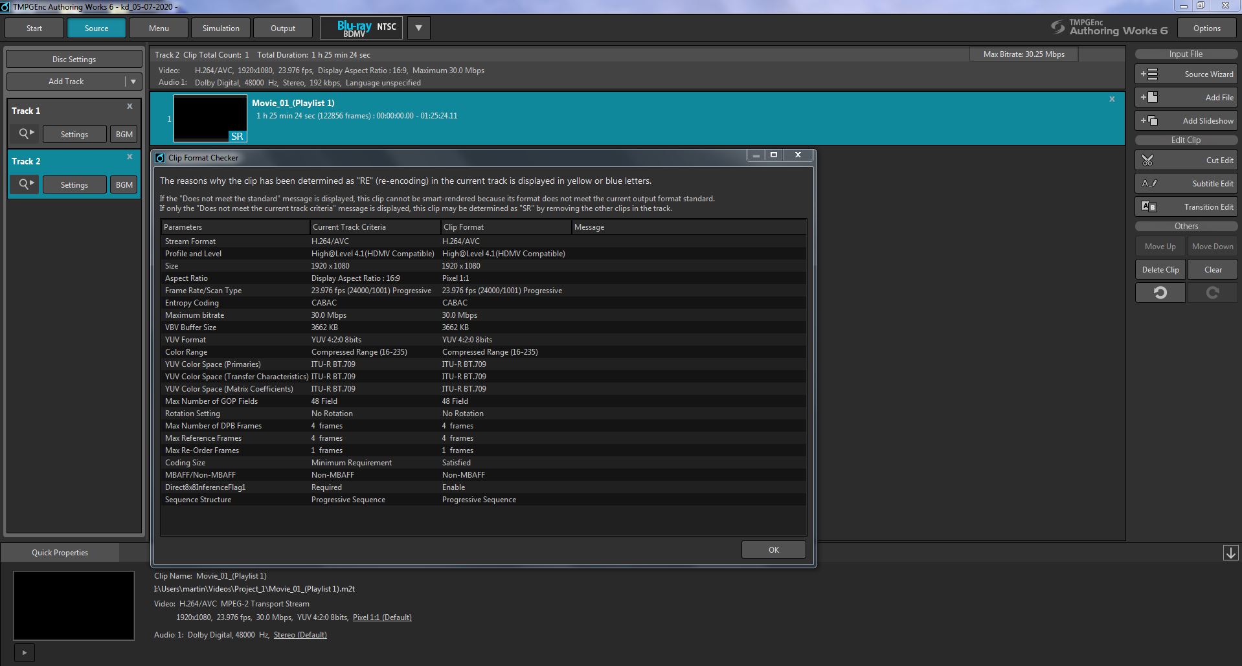Collapse the Quick Properties panel arrow

[1230, 553]
